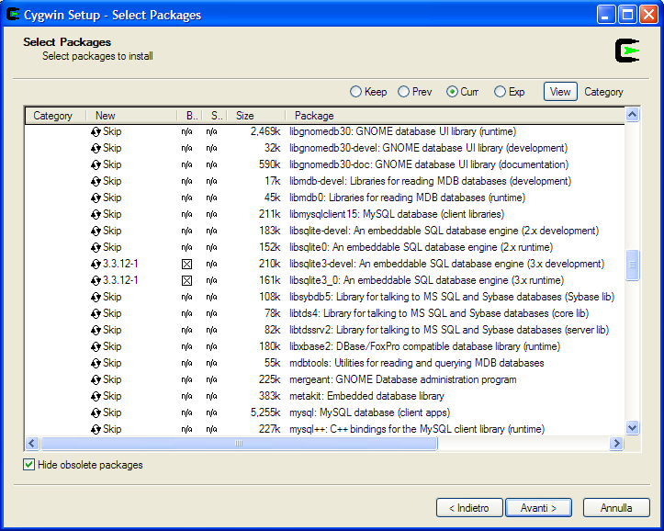The image size is (664, 531).
Task: Click n/a source cell for libsqlite3-devel
Action: click(x=212, y=265)
